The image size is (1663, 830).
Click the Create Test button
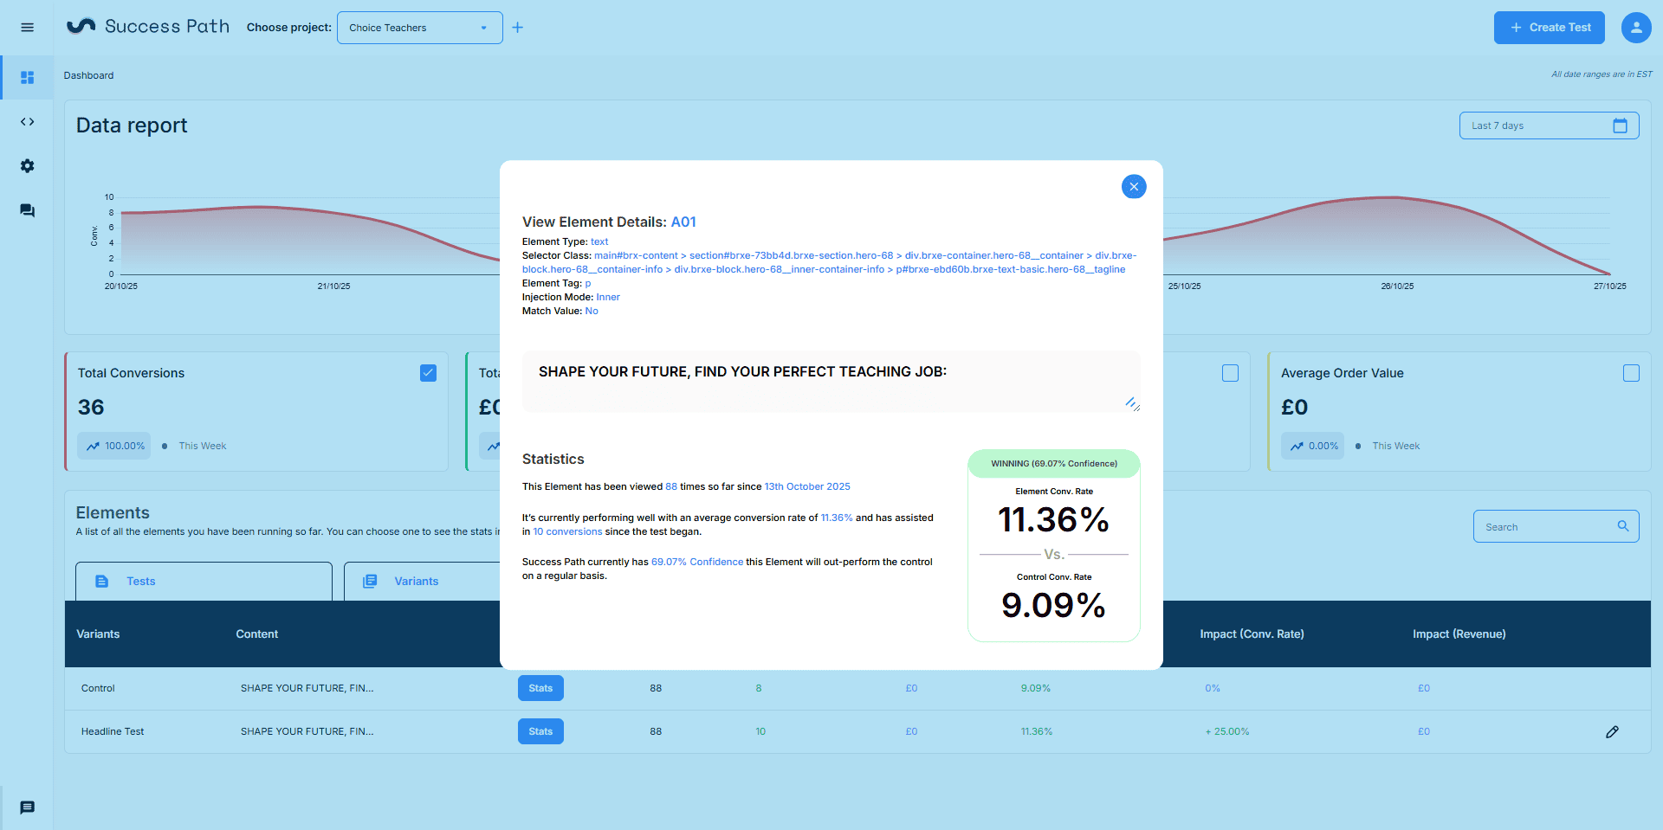[x=1549, y=28]
